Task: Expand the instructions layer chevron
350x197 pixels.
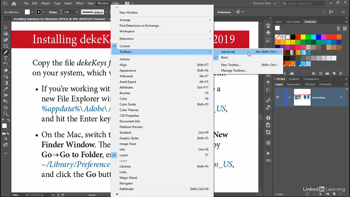Action: pyautogui.click(x=290, y=97)
